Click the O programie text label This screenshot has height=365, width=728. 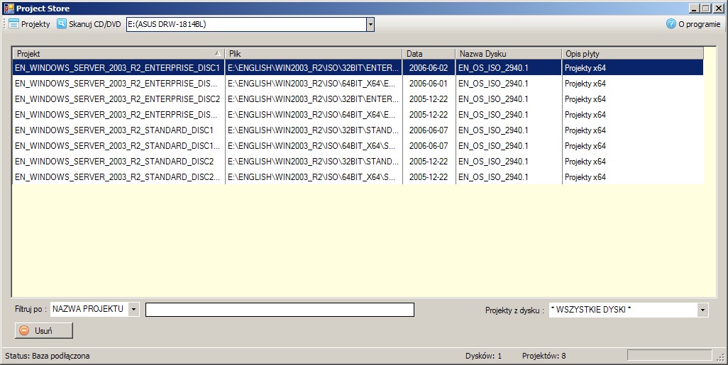(x=699, y=24)
